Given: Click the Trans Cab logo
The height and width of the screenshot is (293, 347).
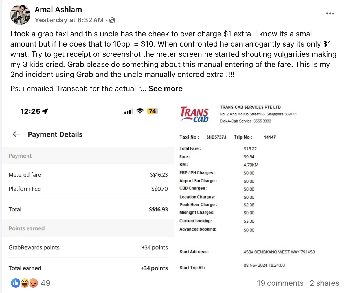Looking at the screenshot, I should [194, 114].
